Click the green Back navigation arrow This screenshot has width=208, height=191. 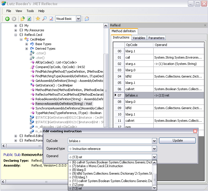pyautogui.click(x=7, y=19)
